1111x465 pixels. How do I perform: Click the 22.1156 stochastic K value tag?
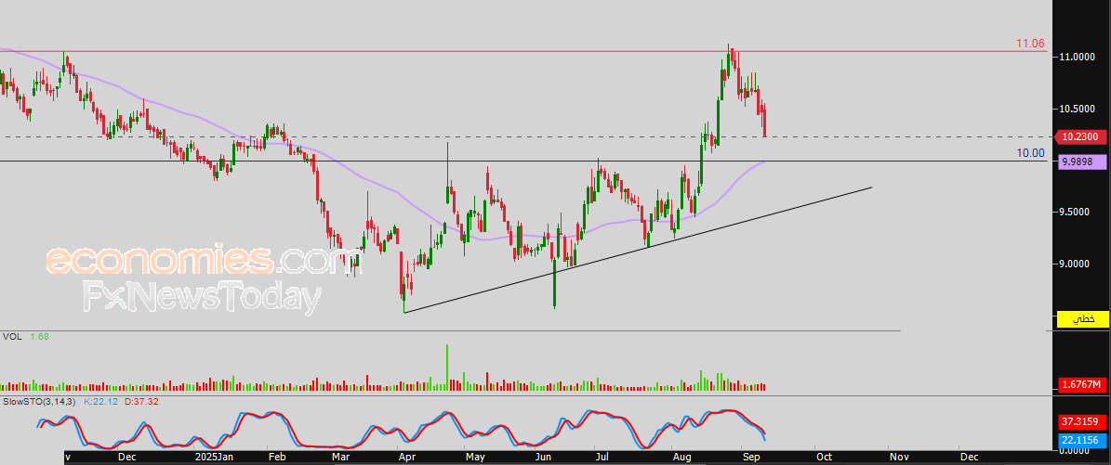tap(1081, 440)
